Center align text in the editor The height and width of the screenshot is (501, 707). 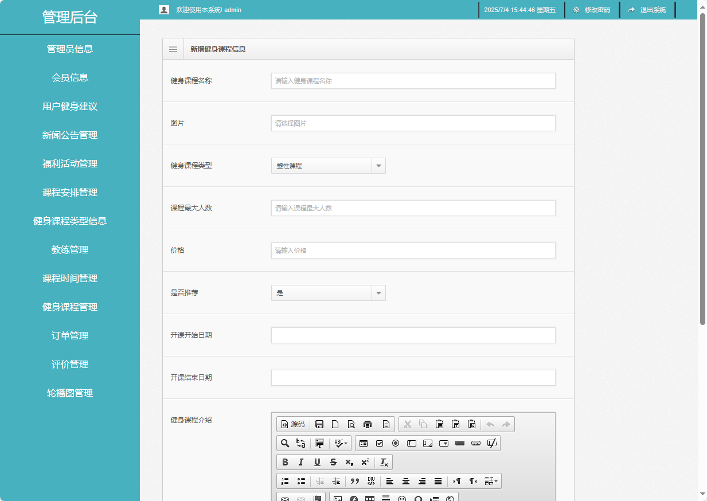pos(406,481)
